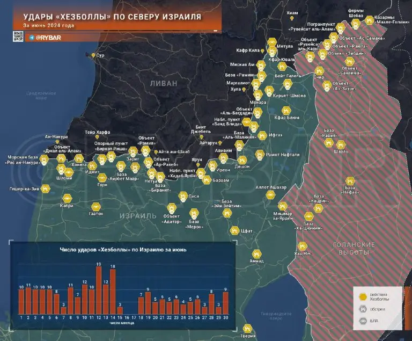The height and width of the screenshot is (341, 412).
Task: Click the Цфат strike marker
Action: tap(234, 230)
